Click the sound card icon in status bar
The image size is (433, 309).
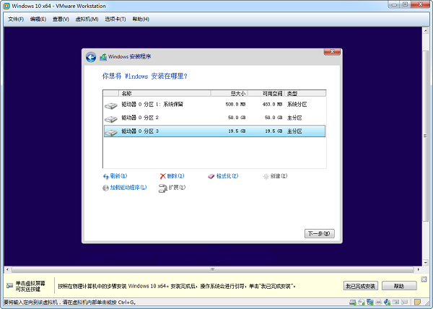[x=387, y=302]
